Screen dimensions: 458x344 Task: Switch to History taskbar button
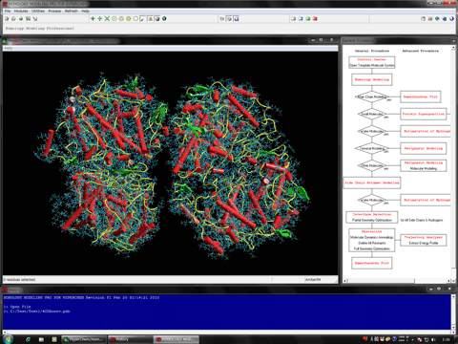130,339
